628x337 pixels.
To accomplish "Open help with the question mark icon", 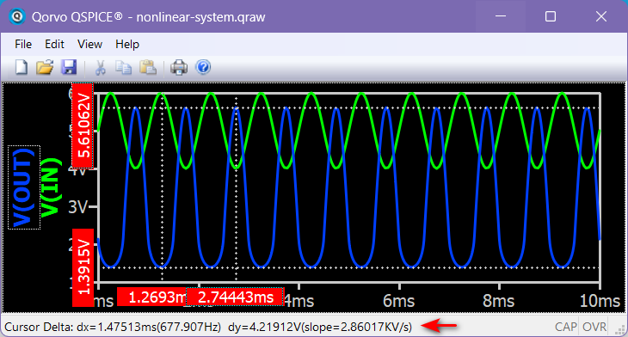I will coord(203,67).
